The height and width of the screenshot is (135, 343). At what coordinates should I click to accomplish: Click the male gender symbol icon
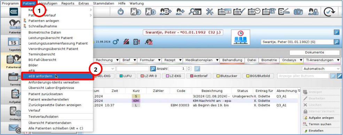(x=116, y=41)
